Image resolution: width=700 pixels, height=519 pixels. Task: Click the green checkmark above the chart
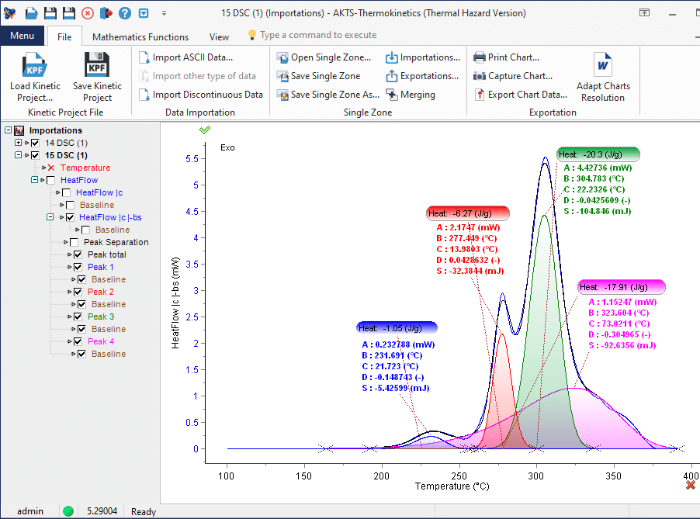point(205,130)
